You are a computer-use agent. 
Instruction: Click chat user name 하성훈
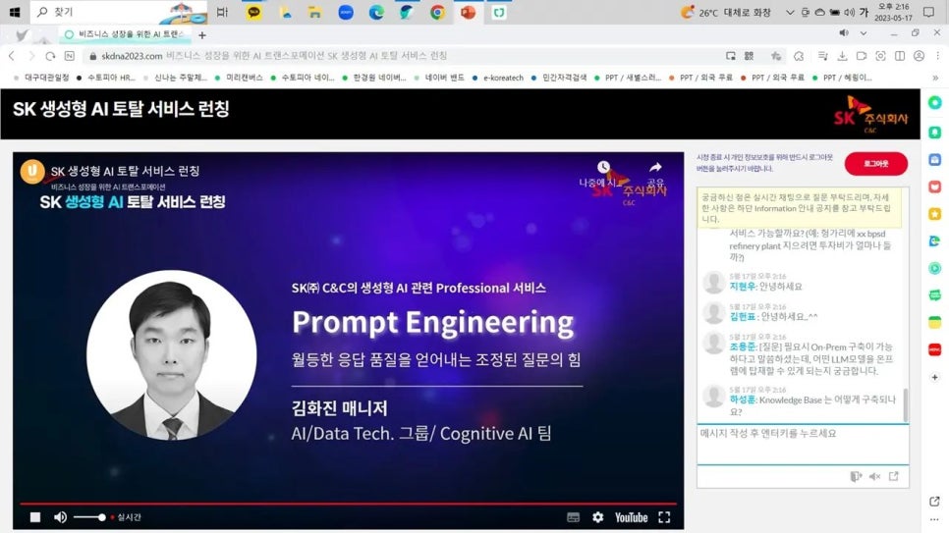[x=743, y=400]
